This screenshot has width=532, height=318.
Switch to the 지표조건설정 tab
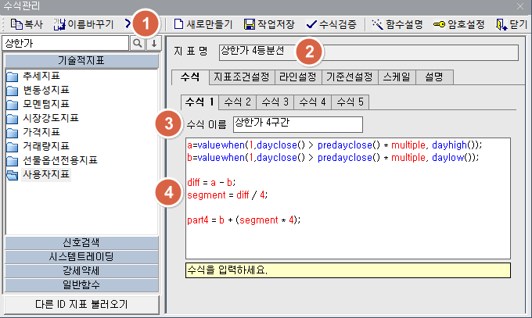click(x=242, y=77)
